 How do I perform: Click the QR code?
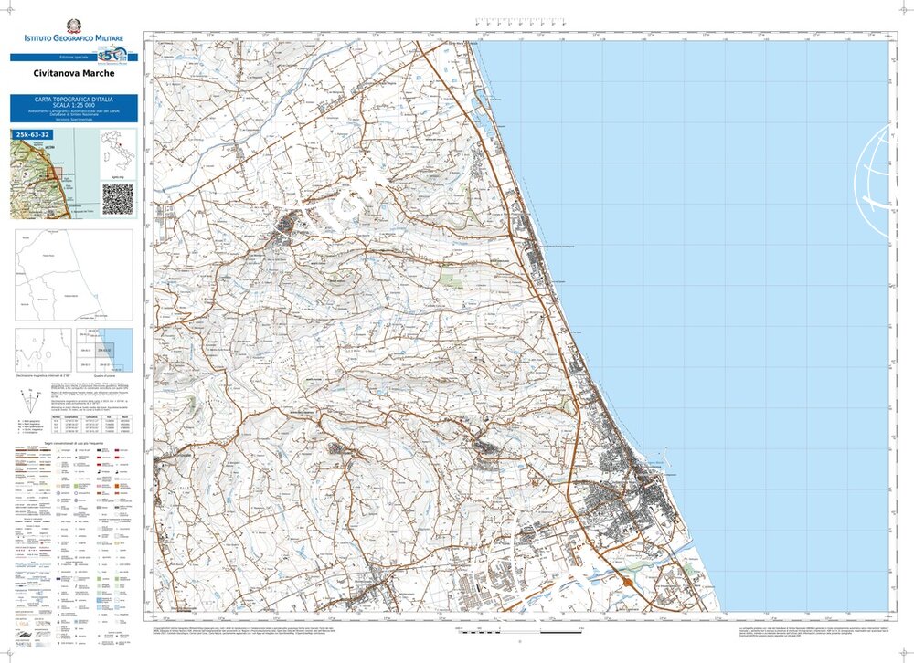pos(116,198)
